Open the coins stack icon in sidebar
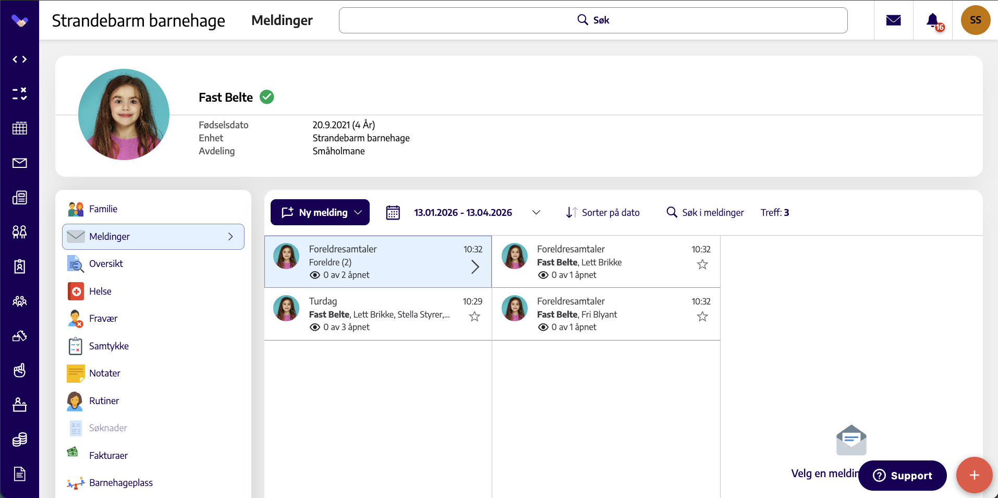Screen dimensions: 998x498 (x=20, y=440)
